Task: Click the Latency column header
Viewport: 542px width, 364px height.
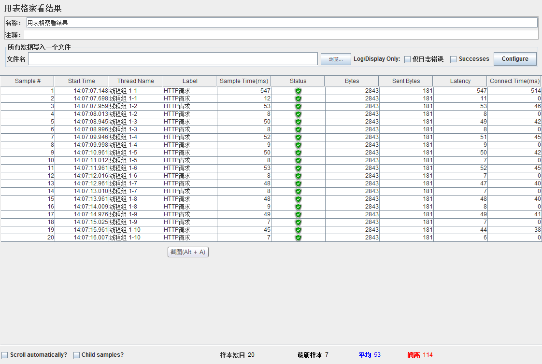Action: 460,81
